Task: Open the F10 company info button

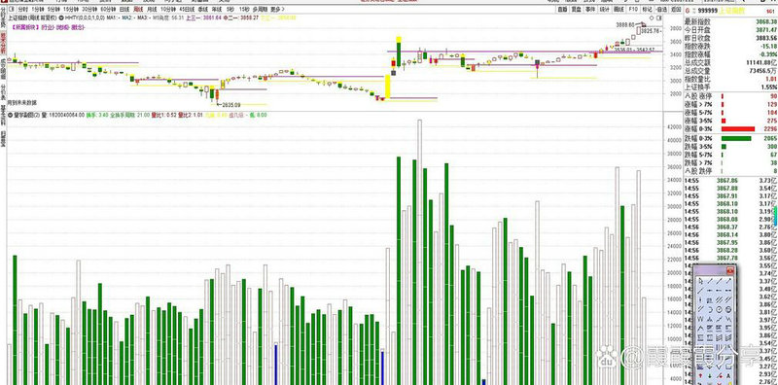Action: (x=633, y=9)
